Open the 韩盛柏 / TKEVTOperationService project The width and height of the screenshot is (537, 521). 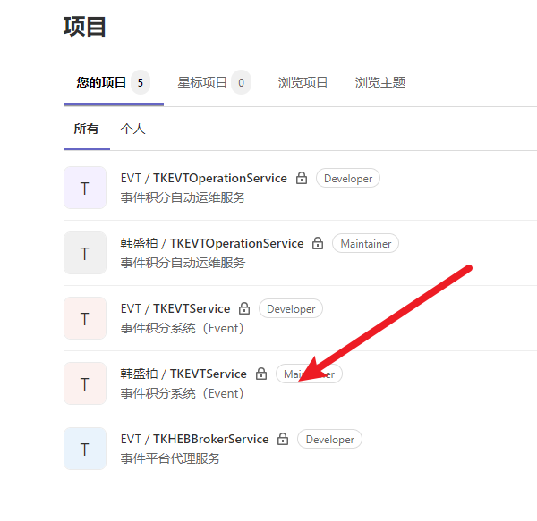212,244
